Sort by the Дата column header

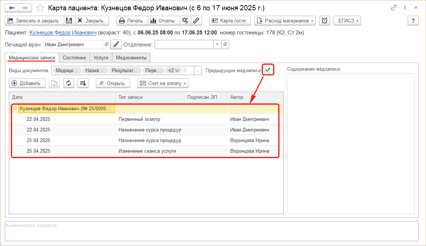(x=62, y=97)
